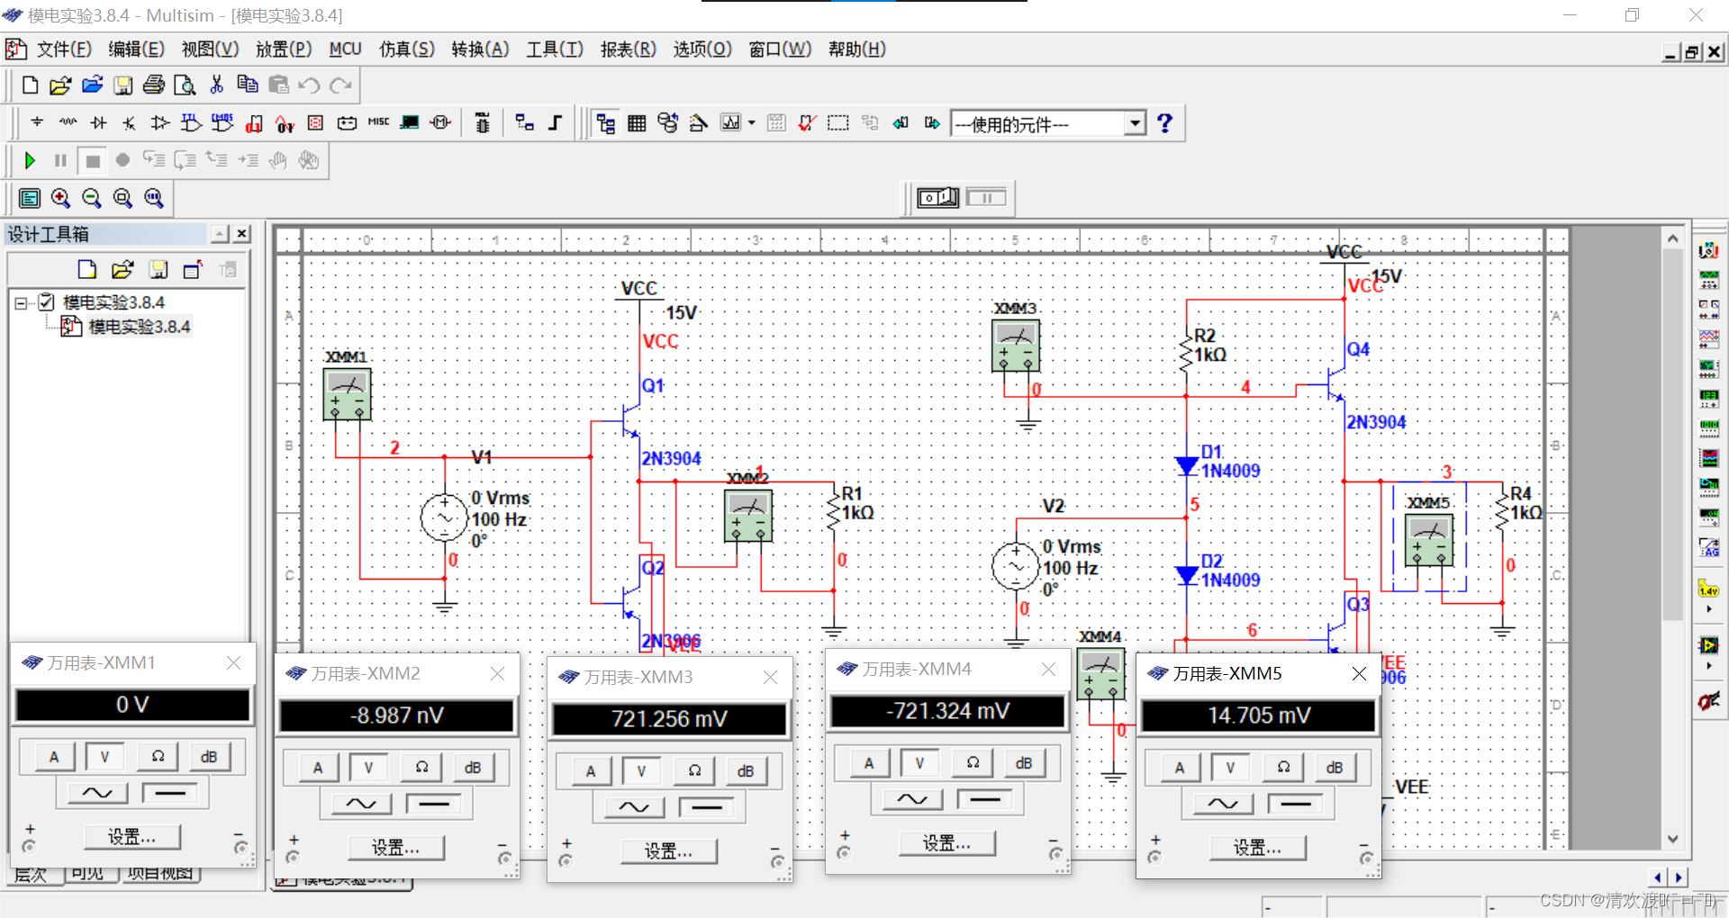The height and width of the screenshot is (918, 1729).
Task: Open the MISC components group
Action: tap(378, 121)
